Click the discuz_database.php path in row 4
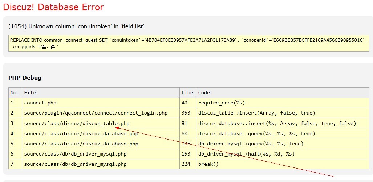The width and height of the screenshot is (373, 182). point(81,133)
